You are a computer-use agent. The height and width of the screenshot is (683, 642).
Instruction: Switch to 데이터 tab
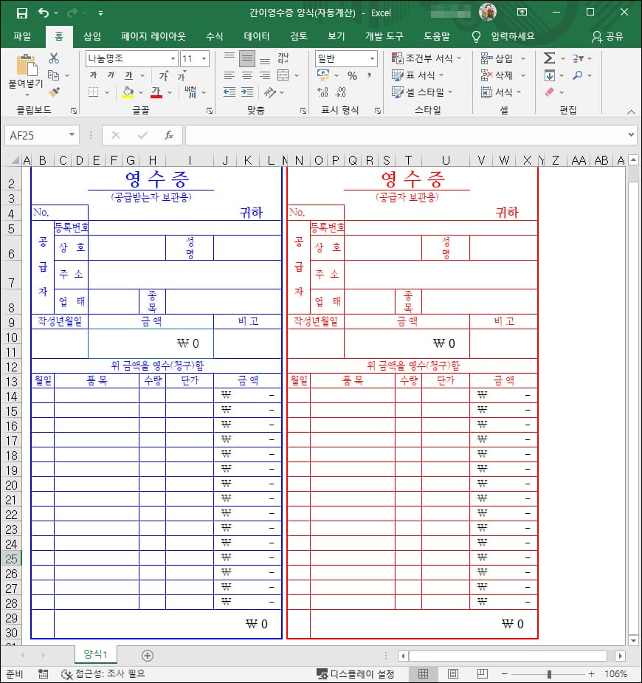coord(257,36)
